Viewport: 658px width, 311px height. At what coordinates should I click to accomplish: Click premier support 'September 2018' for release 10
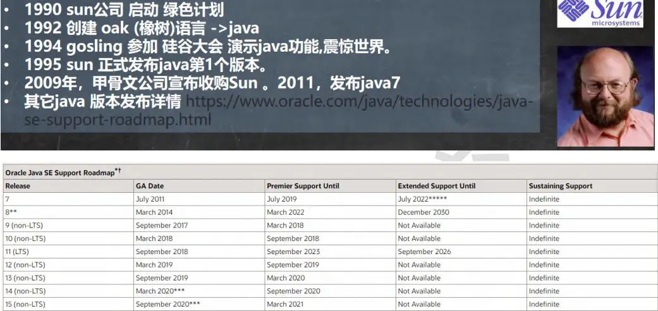(293, 238)
